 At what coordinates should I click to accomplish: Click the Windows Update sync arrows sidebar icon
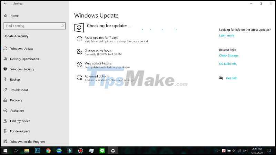[5, 49]
